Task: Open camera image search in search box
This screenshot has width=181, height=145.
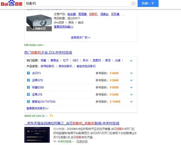Action: click(x=133, y=4)
